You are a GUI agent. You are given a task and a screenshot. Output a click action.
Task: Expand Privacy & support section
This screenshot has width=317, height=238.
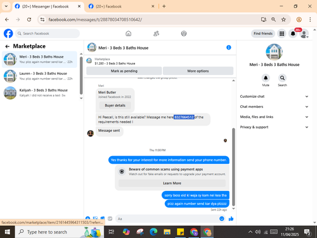point(274,127)
